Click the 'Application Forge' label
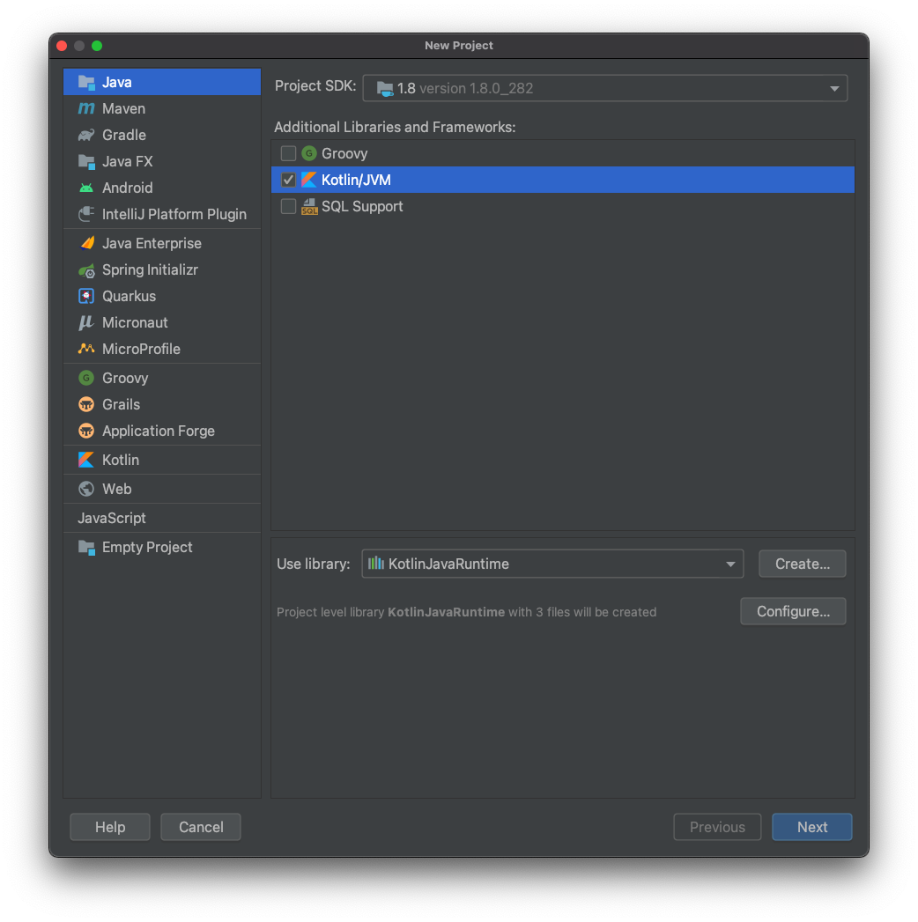918x922 pixels. coord(159,431)
